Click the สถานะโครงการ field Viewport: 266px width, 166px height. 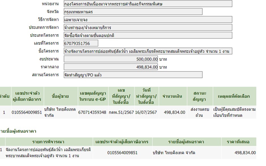133,75
